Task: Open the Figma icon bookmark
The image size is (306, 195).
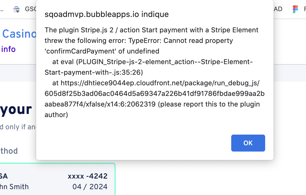Action: [295, 9]
